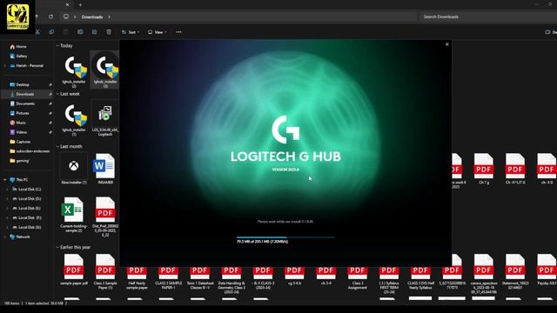Expand Local Disk (C:) in tree
Viewport: 557px width, 313px height.
tap(8, 190)
